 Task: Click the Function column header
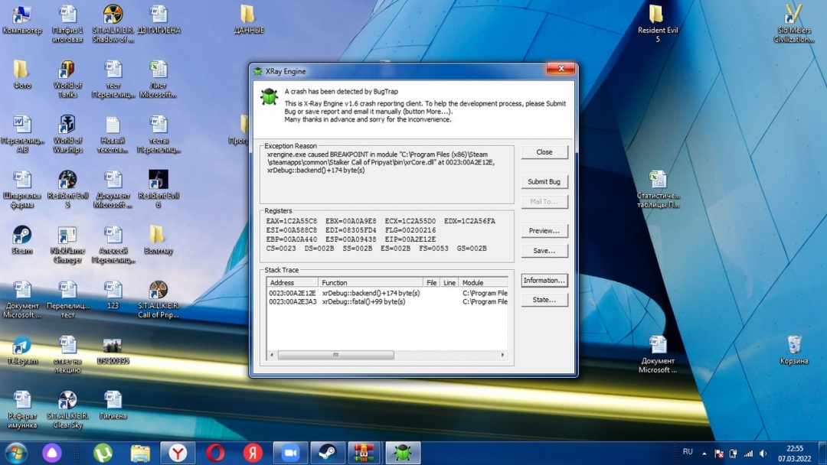[x=371, y=283]
